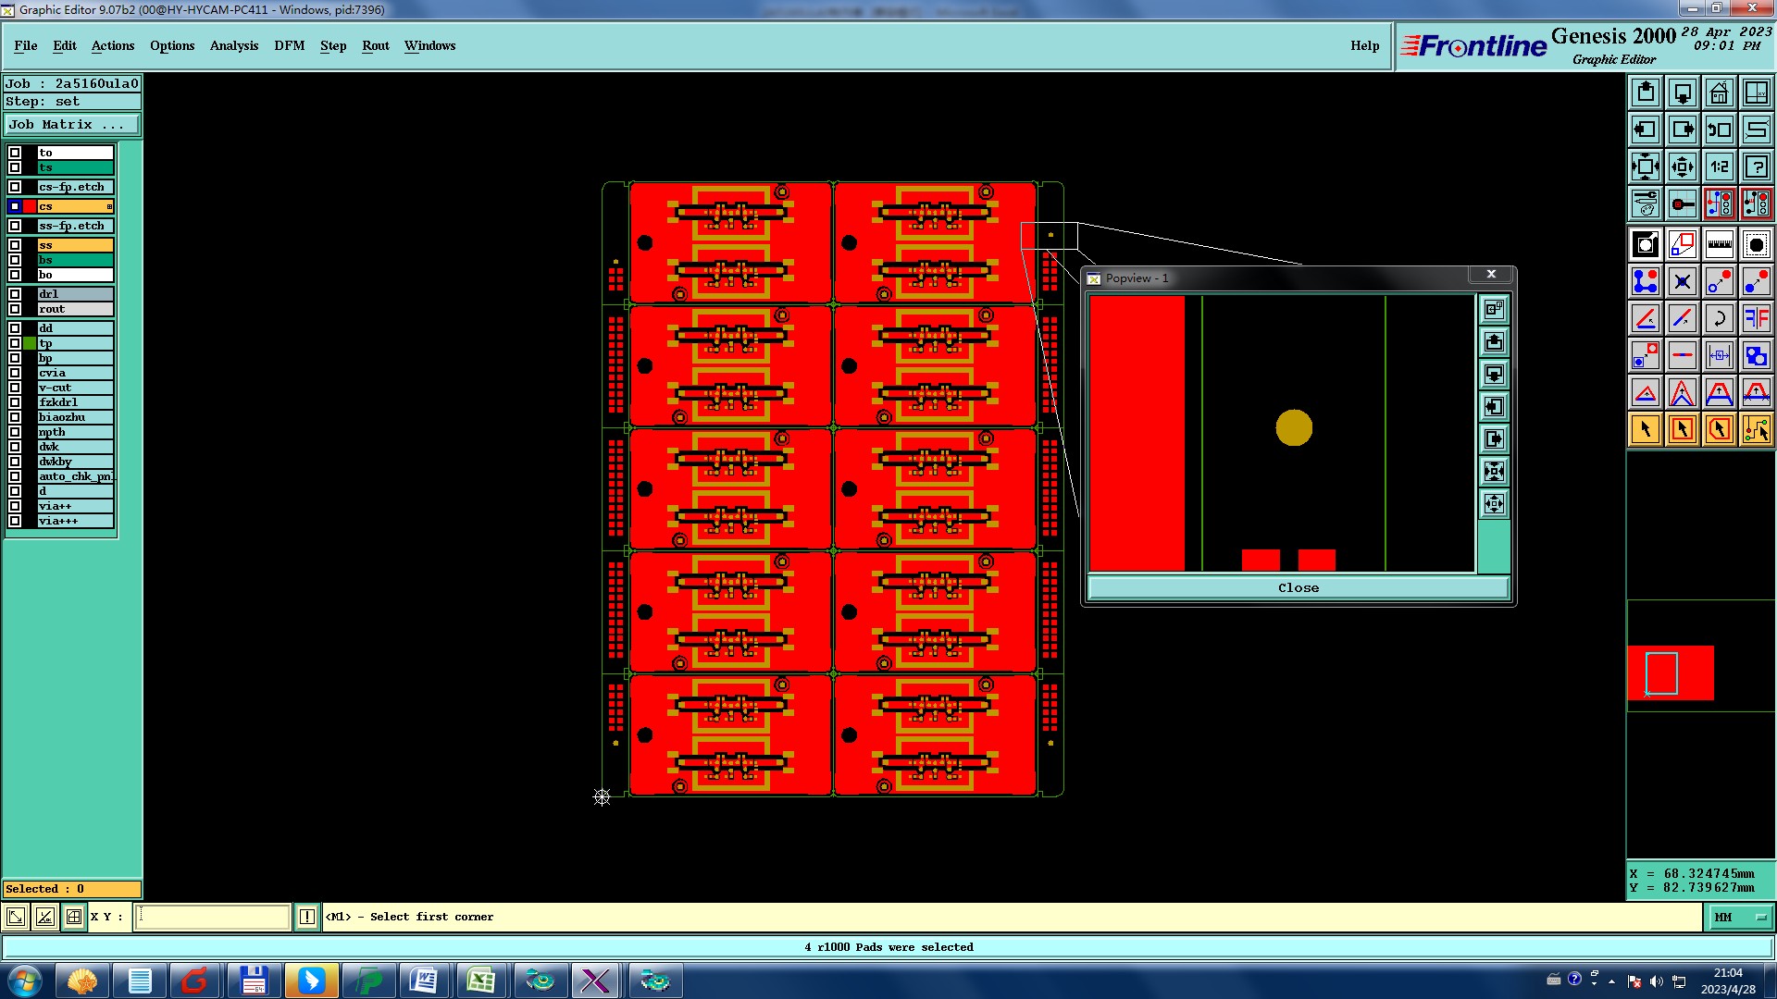Click the black octagon feature select icon

pyautogui.click(x=1757, y=244)
